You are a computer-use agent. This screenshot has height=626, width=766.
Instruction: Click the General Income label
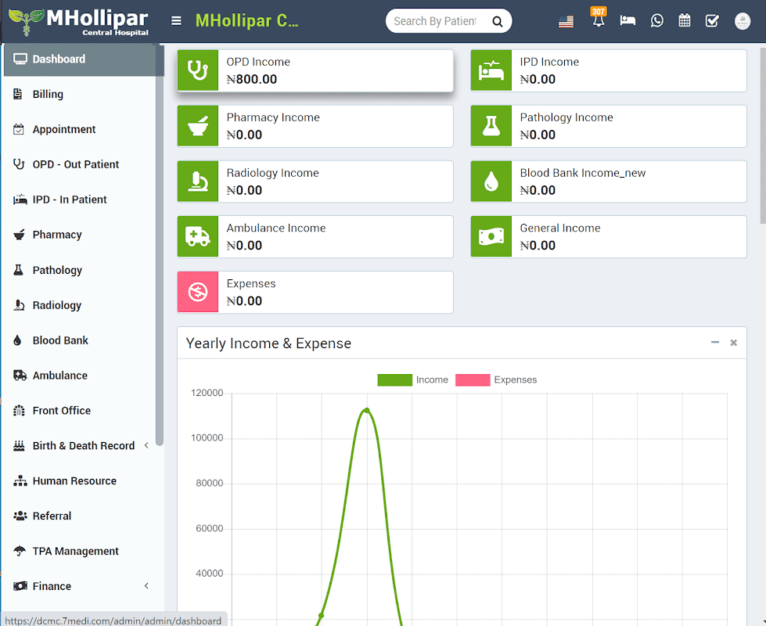tap(560, 228)
